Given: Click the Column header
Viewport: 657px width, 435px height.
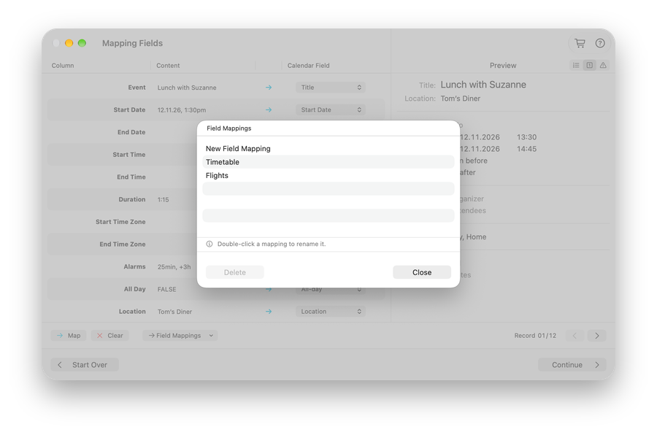Looking at the screenshot, I should click(x=63, y=66).
